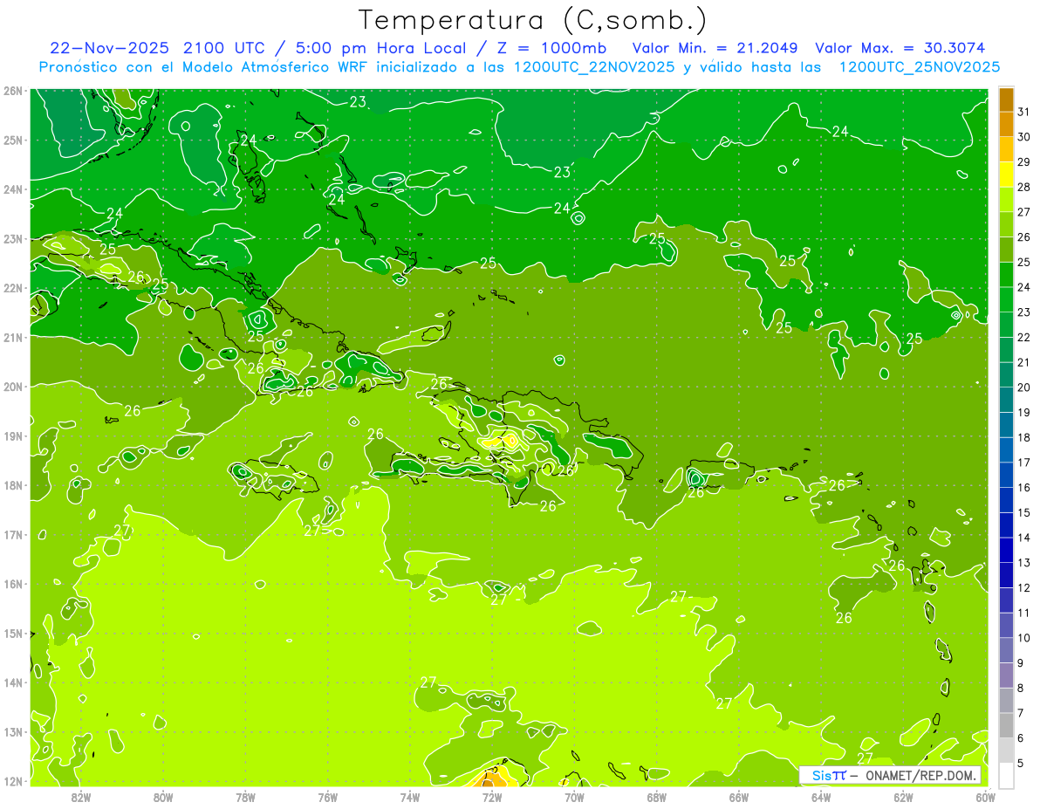Click the blue legend swatch between 15 and 16
The height and width of the screenshot is (809, 1047).
click(x=1006, y=500)
